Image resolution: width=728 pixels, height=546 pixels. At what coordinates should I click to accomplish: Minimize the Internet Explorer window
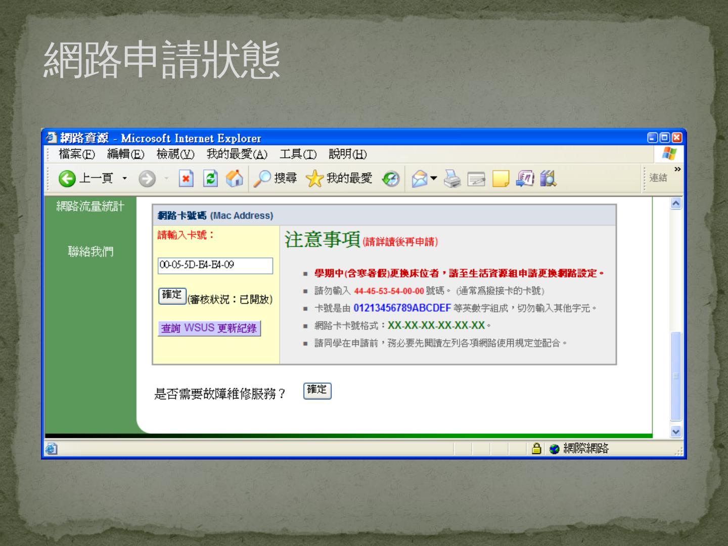[653, 138]
